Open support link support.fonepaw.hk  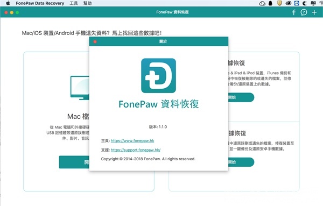coord(136,150)
